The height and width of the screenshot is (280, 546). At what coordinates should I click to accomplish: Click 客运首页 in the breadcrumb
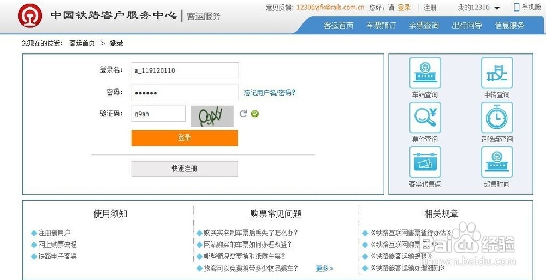(82, 44)
